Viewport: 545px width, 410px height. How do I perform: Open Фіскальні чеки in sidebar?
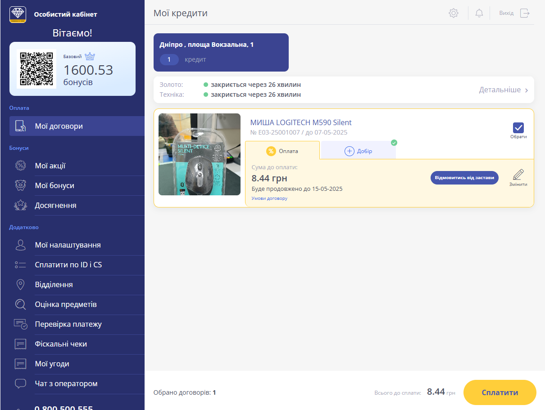pos(61,344)
